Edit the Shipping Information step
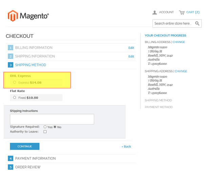The width and height of the screenshot is (204, 183). 131,56
